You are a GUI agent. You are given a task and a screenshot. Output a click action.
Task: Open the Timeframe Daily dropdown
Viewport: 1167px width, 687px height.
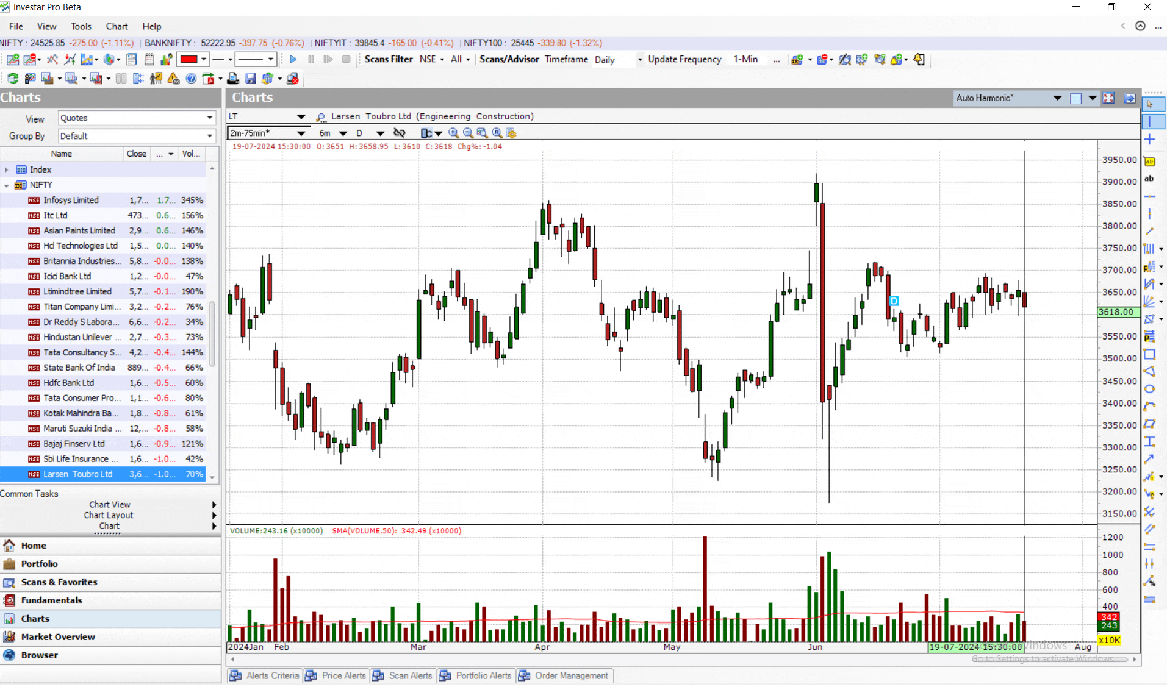(638, 59)
